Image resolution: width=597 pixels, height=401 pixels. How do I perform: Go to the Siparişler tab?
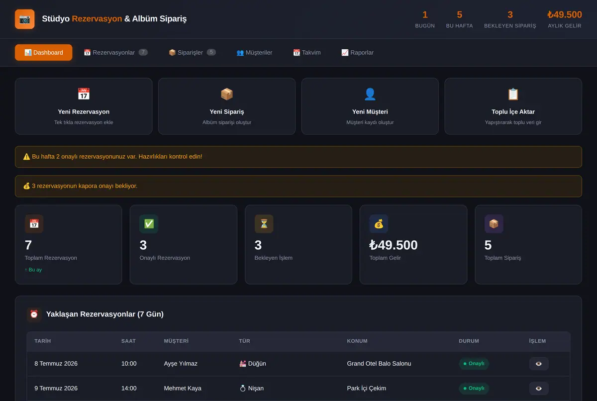coord(192,52)
